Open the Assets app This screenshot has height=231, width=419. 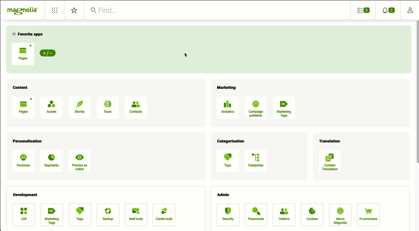[x=51, y=107]
